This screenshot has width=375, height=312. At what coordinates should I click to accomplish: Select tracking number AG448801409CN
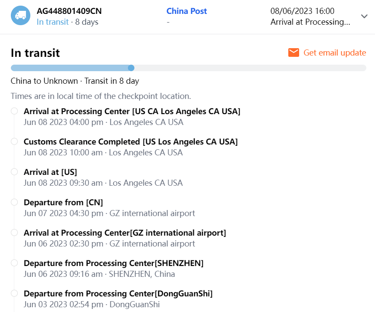[69, 11]
